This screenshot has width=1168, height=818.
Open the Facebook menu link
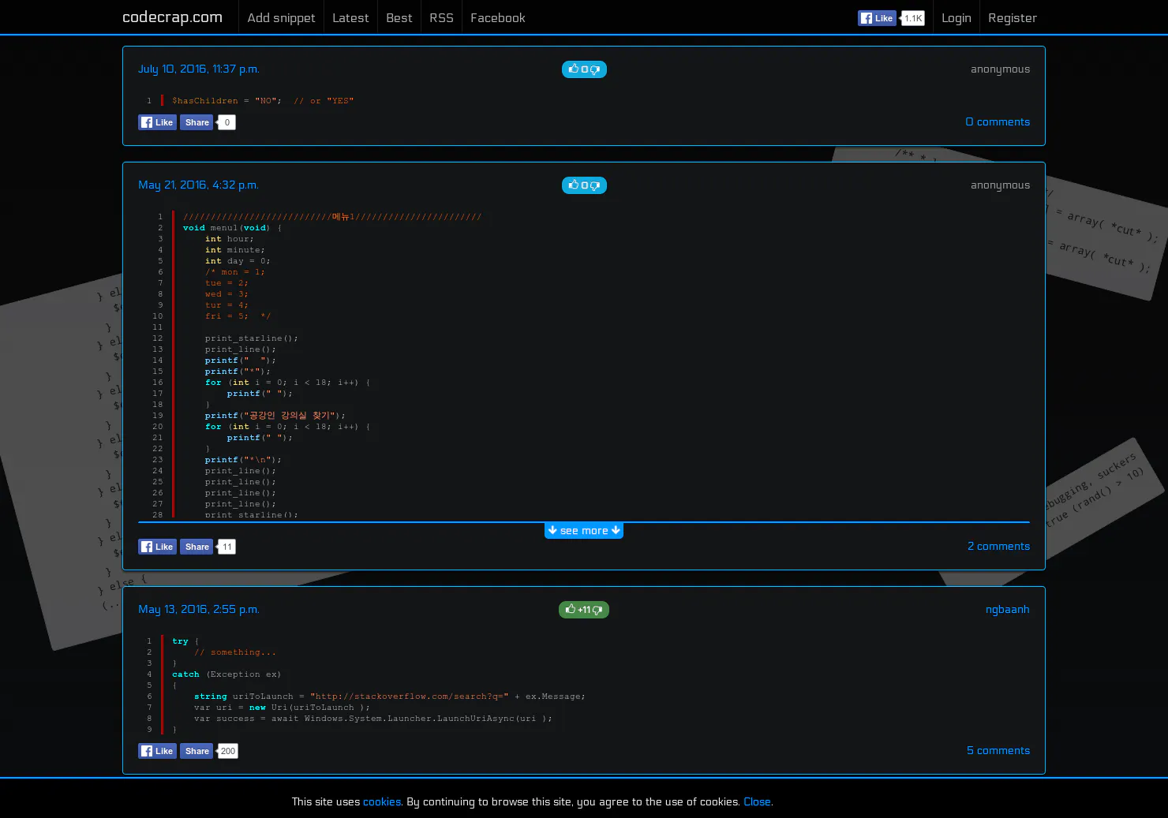coord(498,17)
